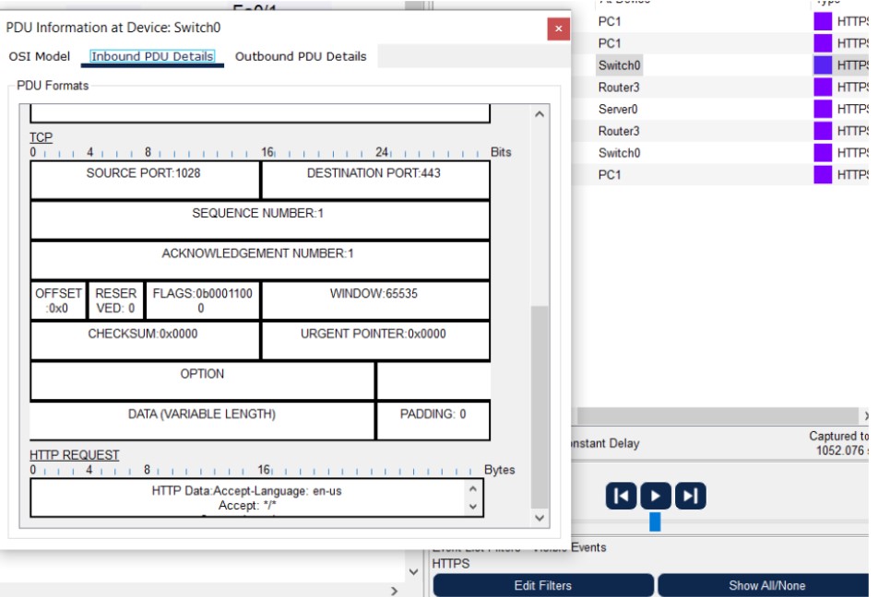This screenshot has width=878, height=597.
Task: Click PDU Formats scroll down arrow
Action: click(540, 519)
